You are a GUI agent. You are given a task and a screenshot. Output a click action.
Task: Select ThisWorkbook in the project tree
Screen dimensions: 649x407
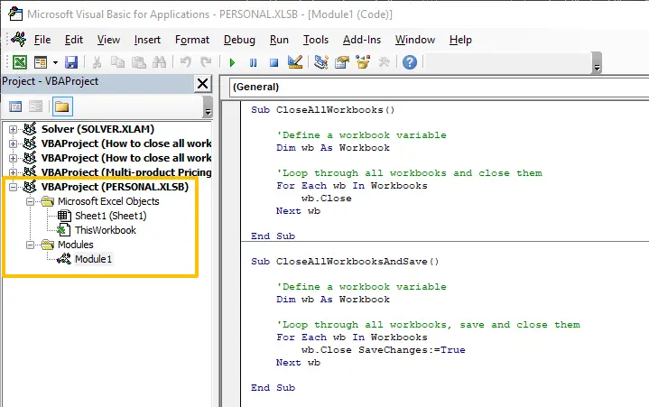pos(105,230)
